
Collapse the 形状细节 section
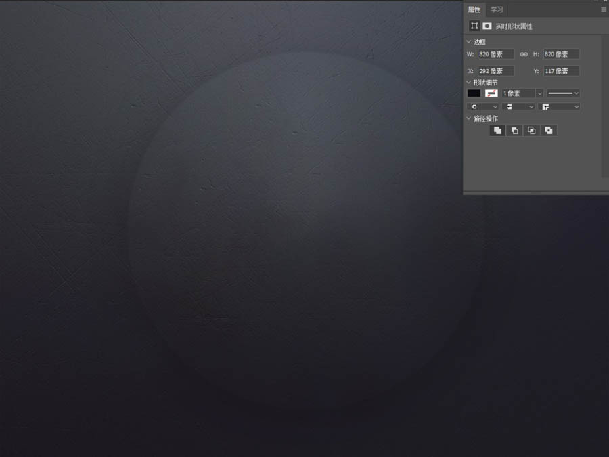(469, 83)
